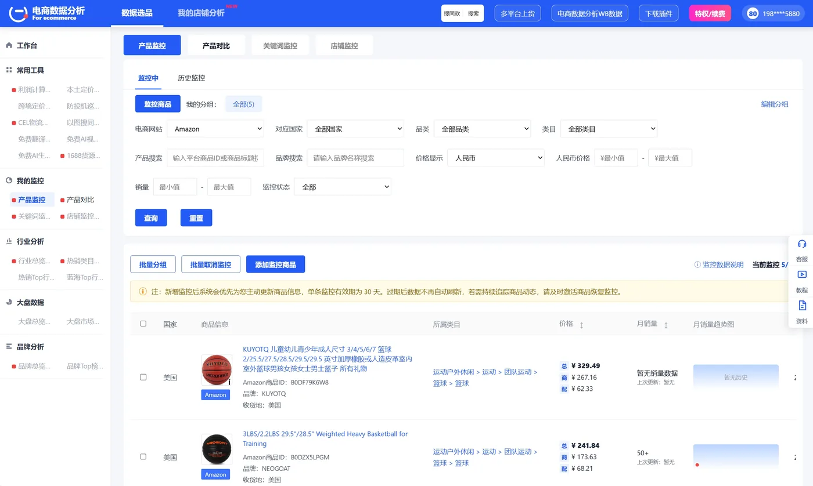
Task: Click the 重置 button
Action: coord(196,217)
